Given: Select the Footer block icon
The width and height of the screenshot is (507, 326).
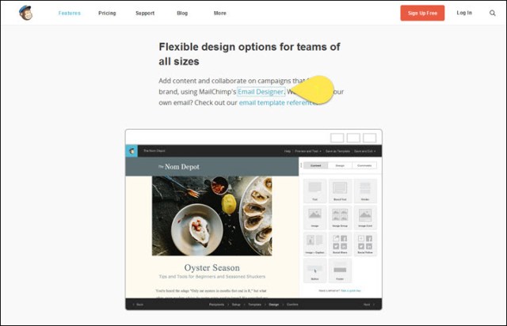Looking at the screenshot, I should pos(340,270).
